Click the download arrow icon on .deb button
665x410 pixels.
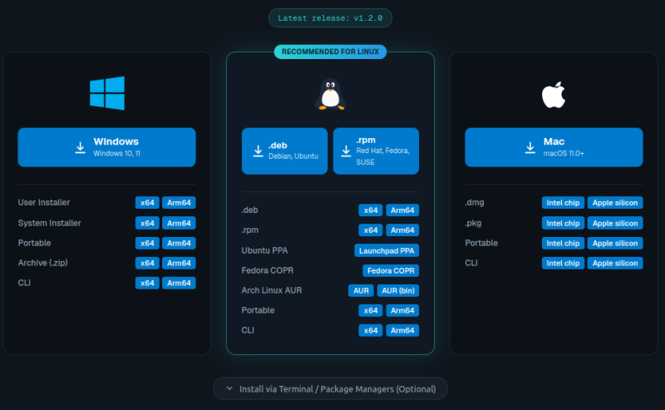click(x=258, y=151)
